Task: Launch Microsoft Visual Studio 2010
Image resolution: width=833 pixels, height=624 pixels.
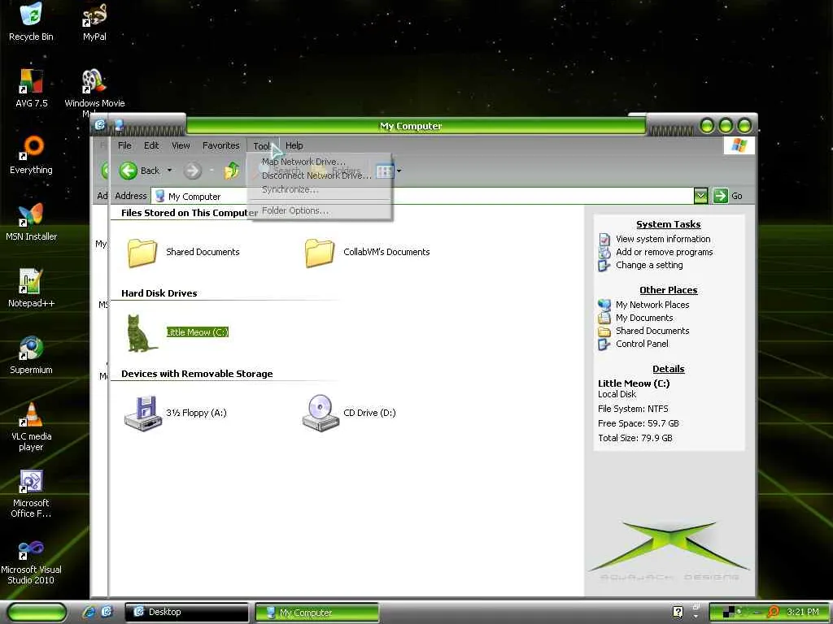Action: click(32, 561)
